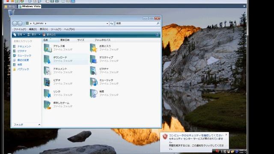The width and height of the screenshot is (274, 154).
Task: Open the ファイル(F) menu
Action: point(20,29)
